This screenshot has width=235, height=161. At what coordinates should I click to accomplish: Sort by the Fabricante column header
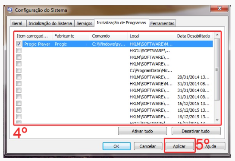71,36
